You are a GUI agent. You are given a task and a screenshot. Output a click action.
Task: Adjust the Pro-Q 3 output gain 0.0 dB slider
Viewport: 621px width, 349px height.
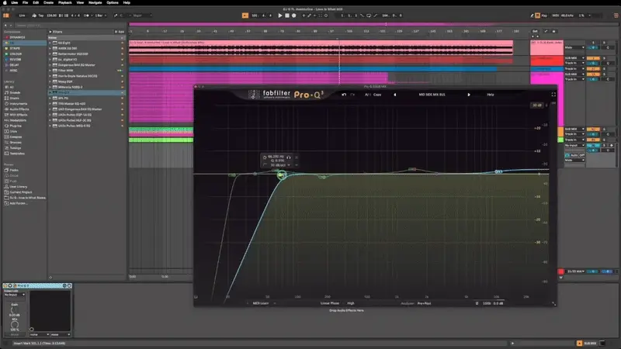pos(498,303)
